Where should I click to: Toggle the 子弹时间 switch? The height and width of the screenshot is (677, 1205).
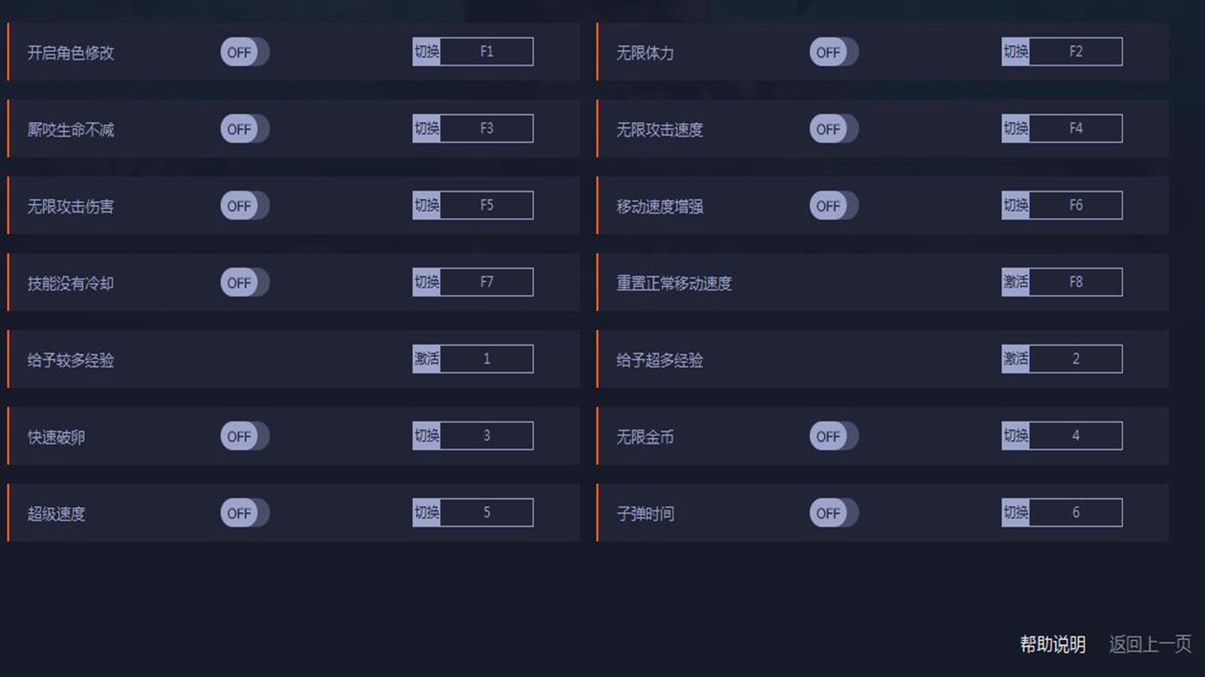pyautogui.click(x=833, y=513)
